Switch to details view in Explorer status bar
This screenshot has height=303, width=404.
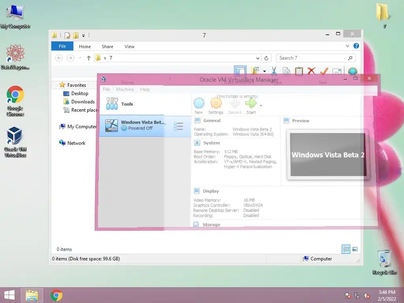[x=346, y=249]
